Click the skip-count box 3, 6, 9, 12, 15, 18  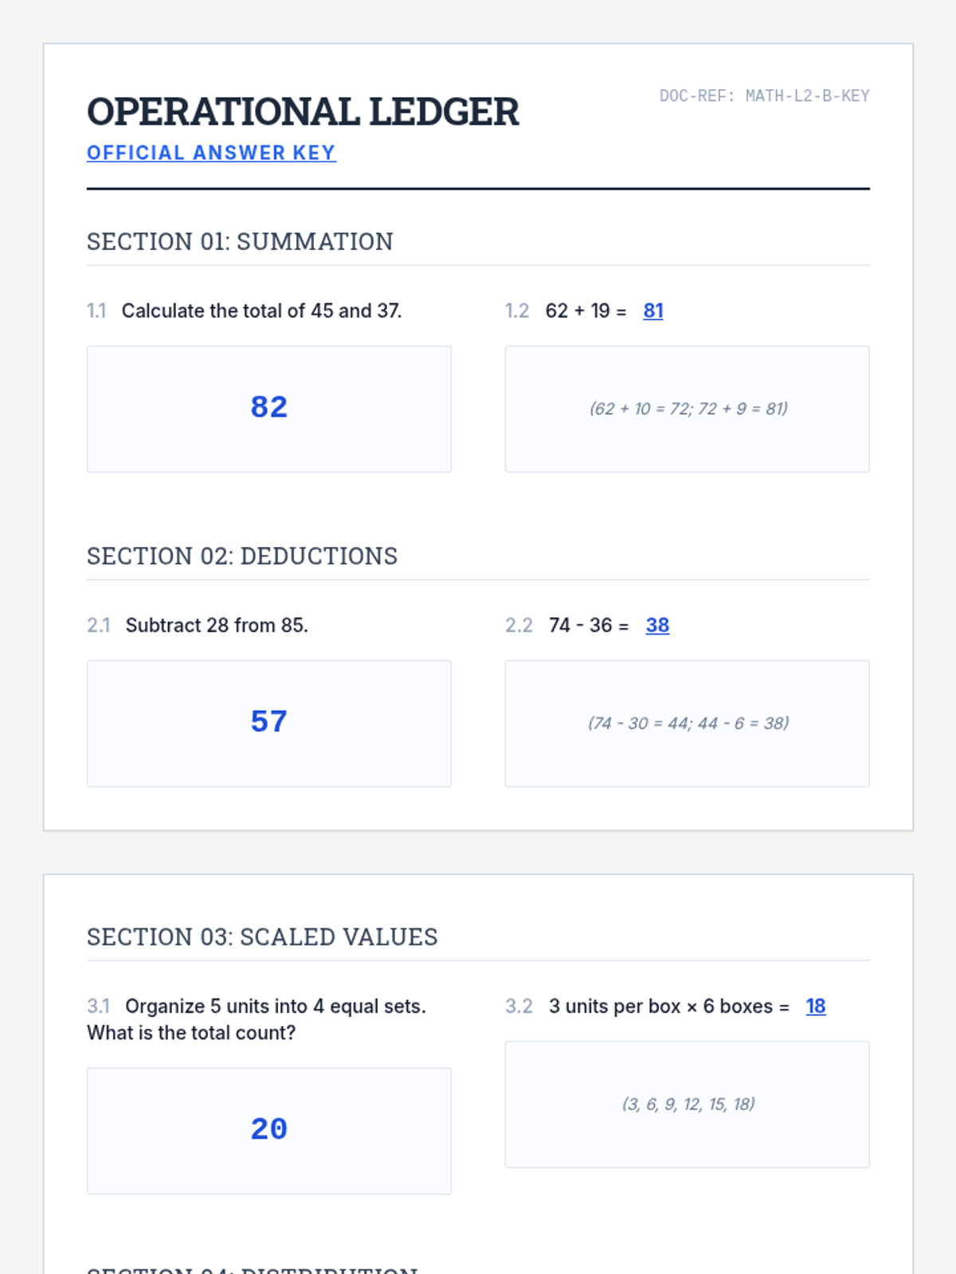688,1104
